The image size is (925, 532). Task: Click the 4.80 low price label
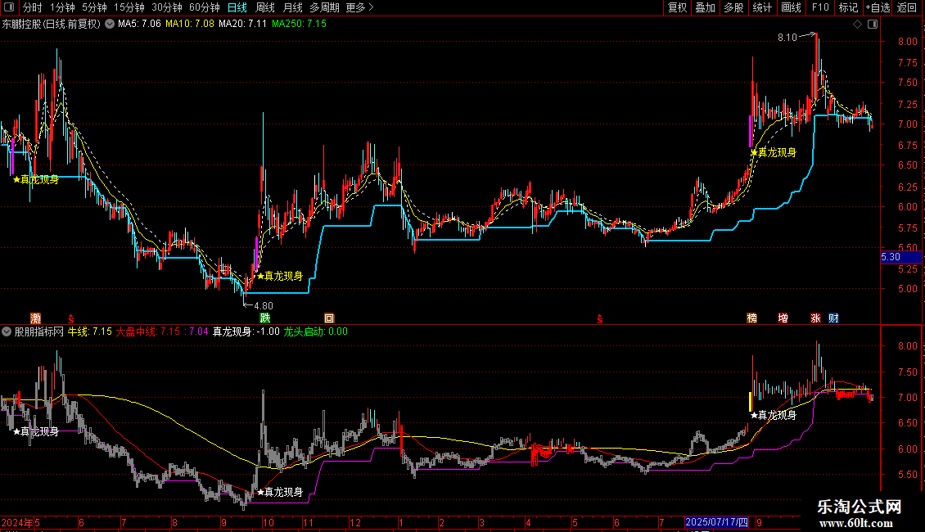click(x=263, y=306)
